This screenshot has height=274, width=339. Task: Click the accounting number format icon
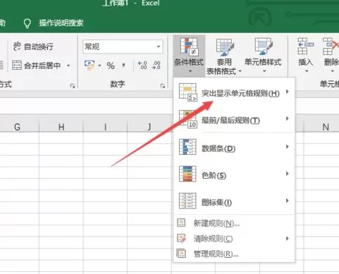tap(90, 65)
